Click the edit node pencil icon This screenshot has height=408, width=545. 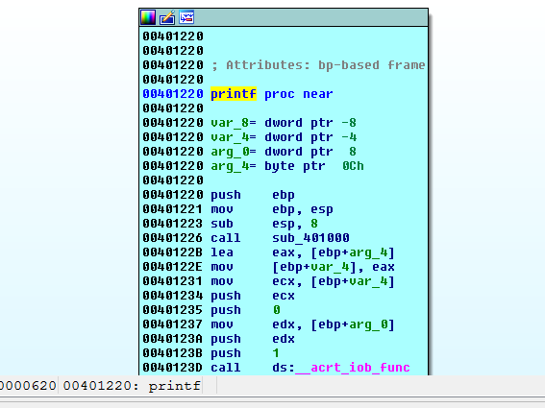[167, 17]
